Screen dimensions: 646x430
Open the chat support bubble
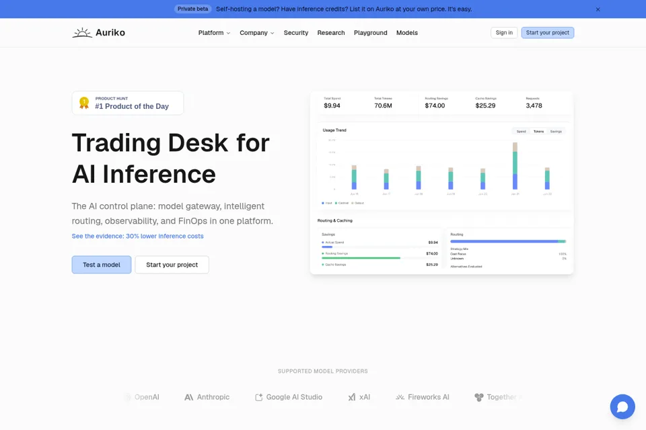[622, 406]
